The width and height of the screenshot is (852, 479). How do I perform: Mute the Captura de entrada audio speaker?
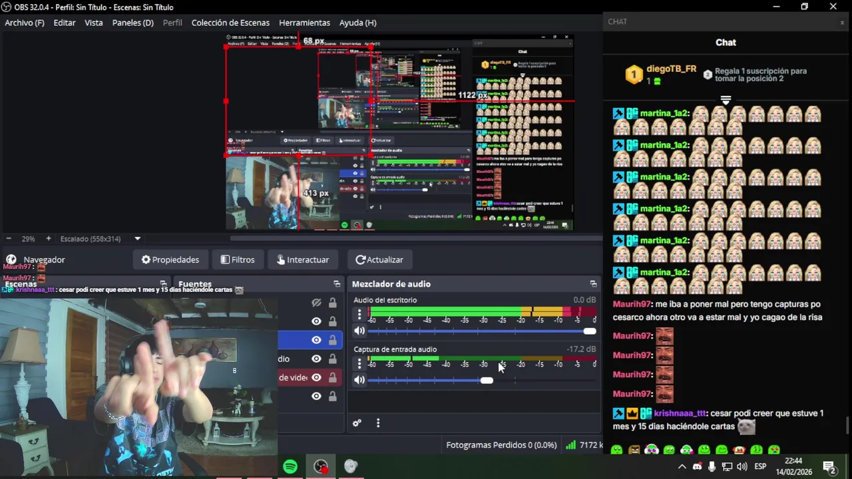pyautogui.click(x=359, y=380)
